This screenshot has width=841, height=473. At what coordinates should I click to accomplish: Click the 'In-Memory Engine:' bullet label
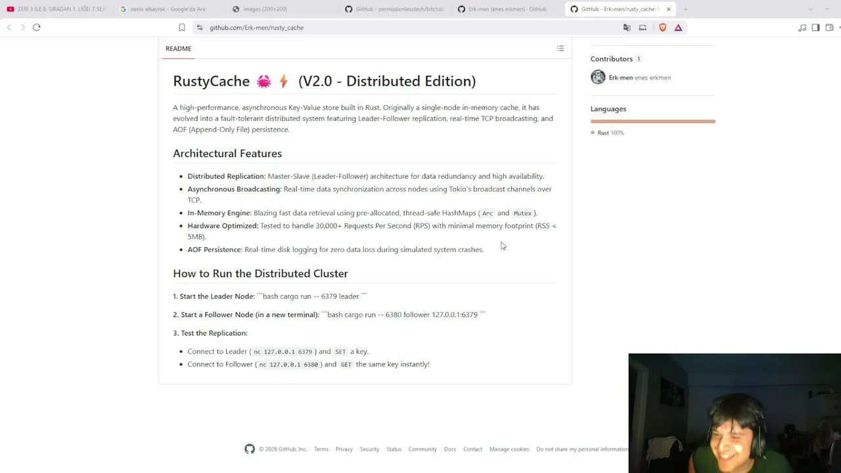tap(219, 213)
